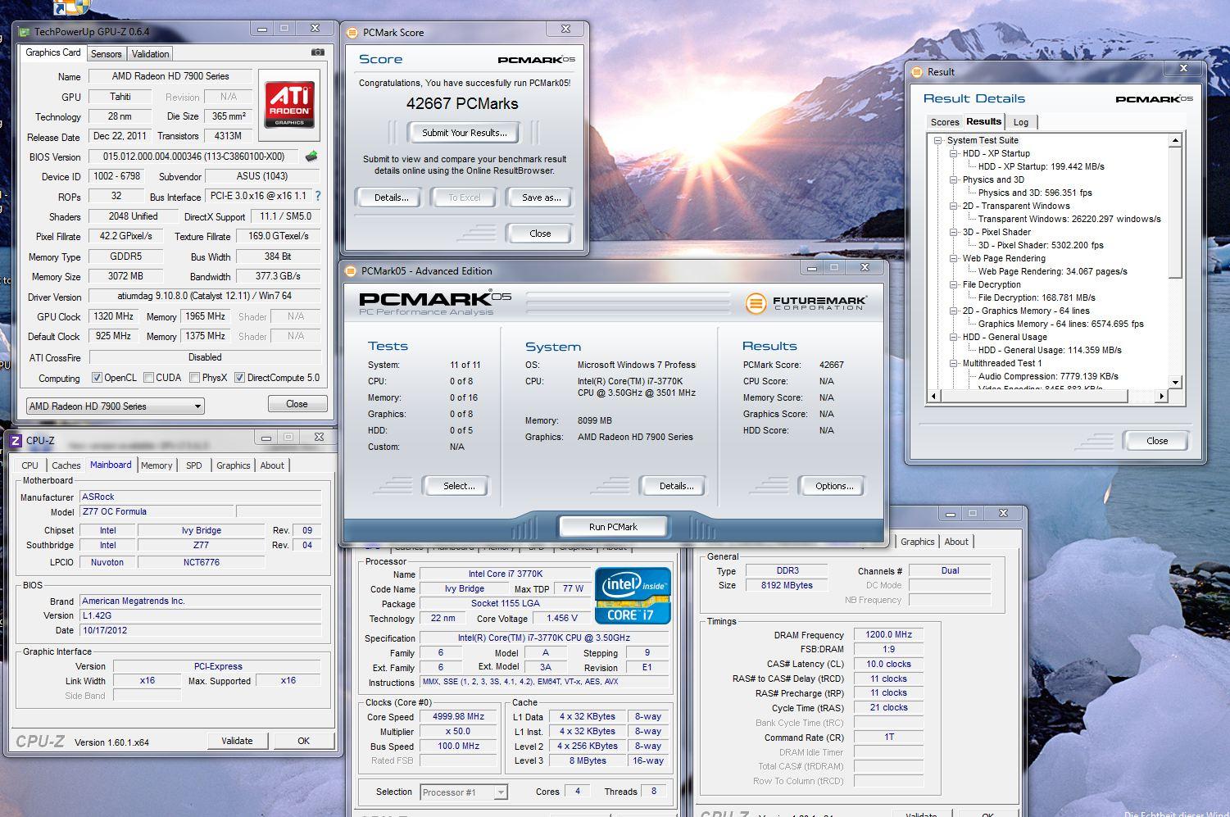Click Details... in the PCMark Score window
Screen dimensions: 1230x817
pyautogui.click(x=391, y=197)
